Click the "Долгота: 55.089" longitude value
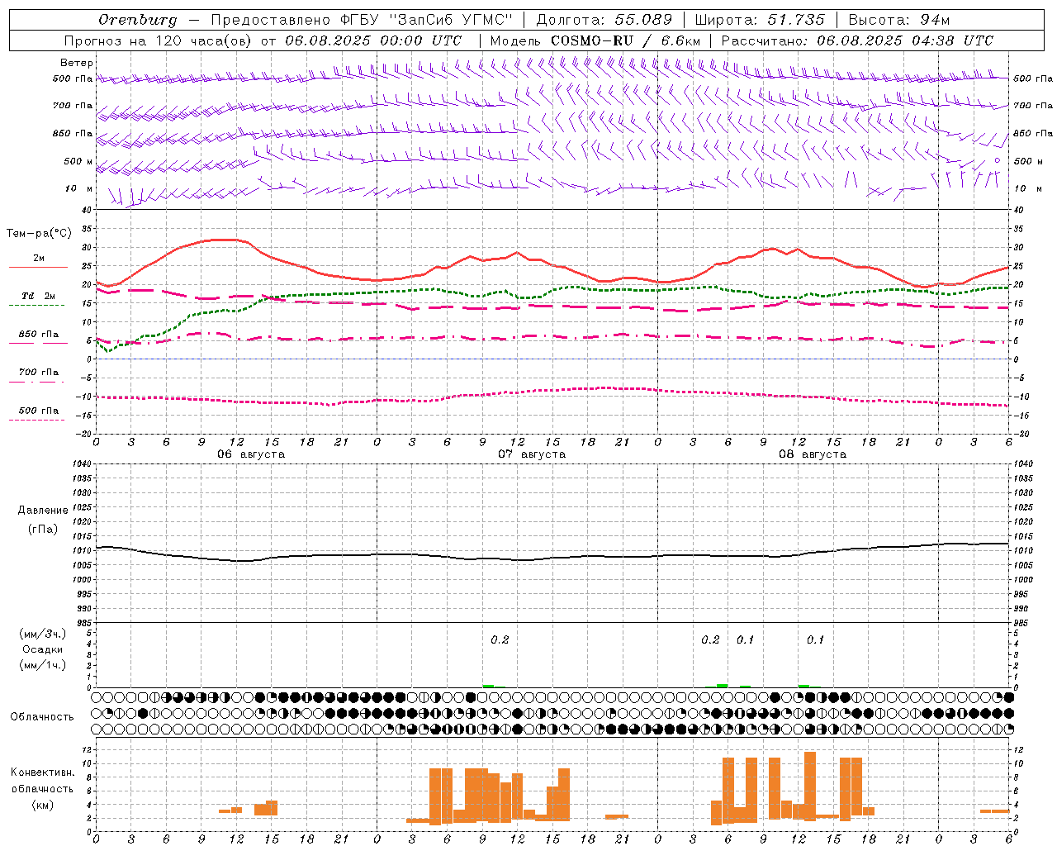 604,20
